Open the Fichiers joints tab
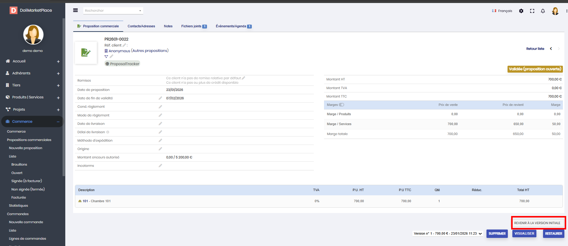The width and height of the screenshot is (568, 246). 194,26
